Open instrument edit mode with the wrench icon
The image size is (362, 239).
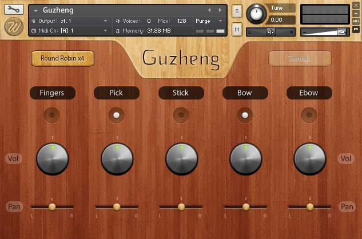click(14, 9)
